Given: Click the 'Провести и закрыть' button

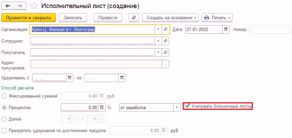Looking at the screenshot, I should pyautogui.click(x=28, y=18).
